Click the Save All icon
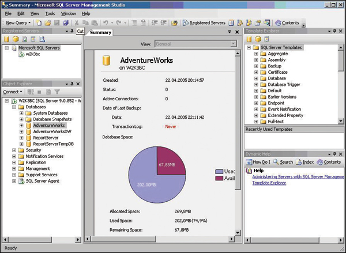346x253 pixels. [66, 22]
